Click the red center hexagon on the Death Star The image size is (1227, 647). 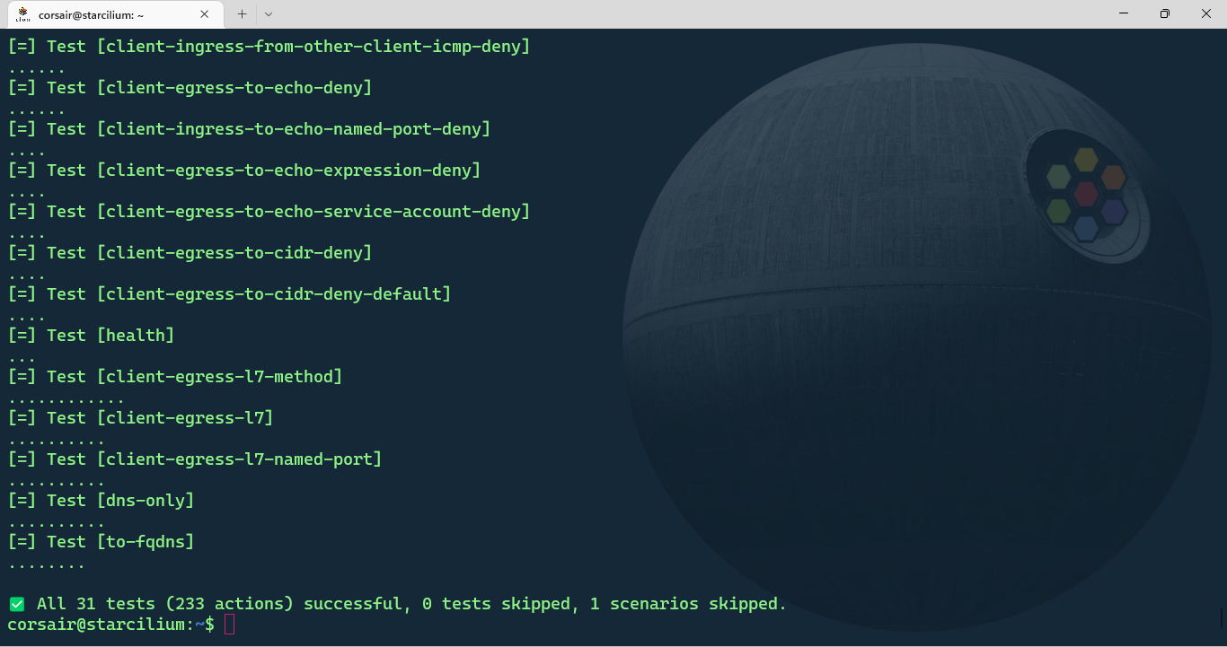pyautogui.click(x=1086, y=193)
